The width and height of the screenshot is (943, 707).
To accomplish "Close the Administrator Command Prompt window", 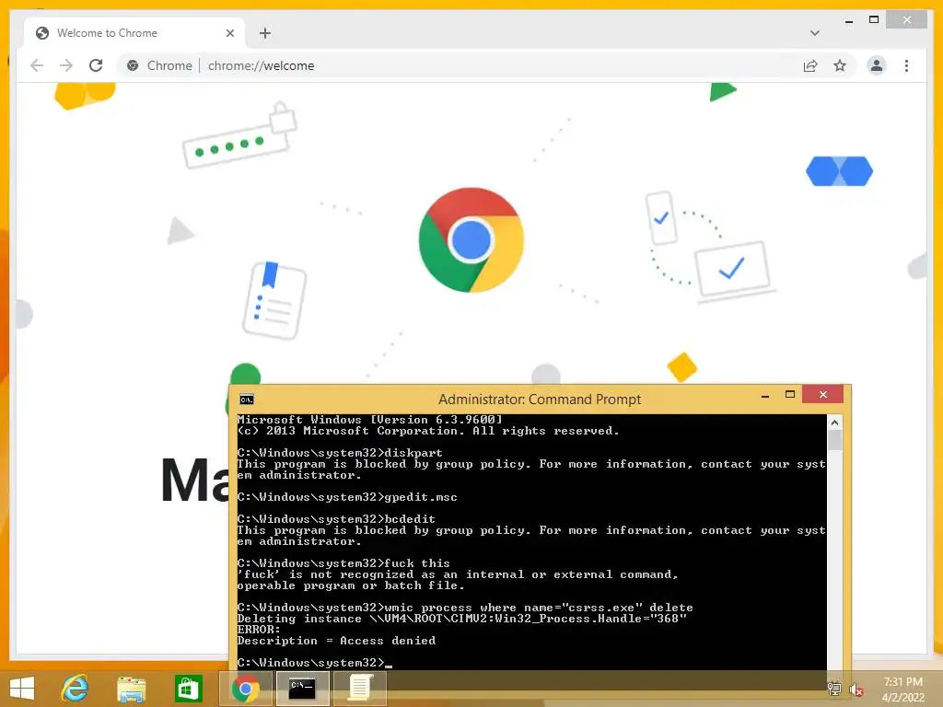I will [822, 394].
